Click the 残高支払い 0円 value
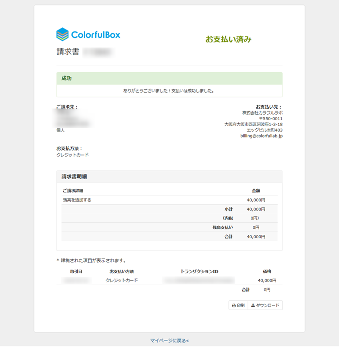Screen dimensions: 339x347 click(x=256, y=227)
